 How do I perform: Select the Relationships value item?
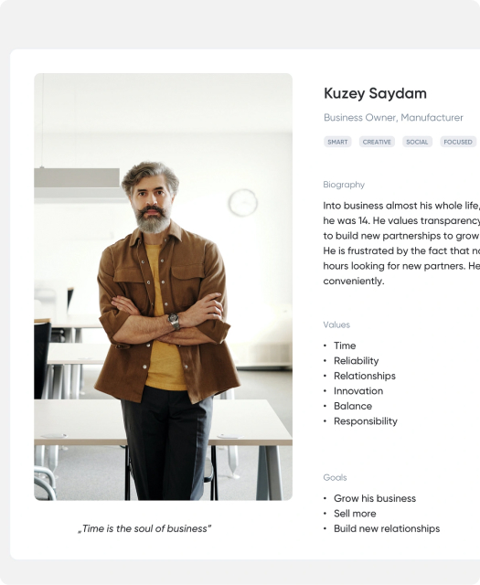coord(365,376)
